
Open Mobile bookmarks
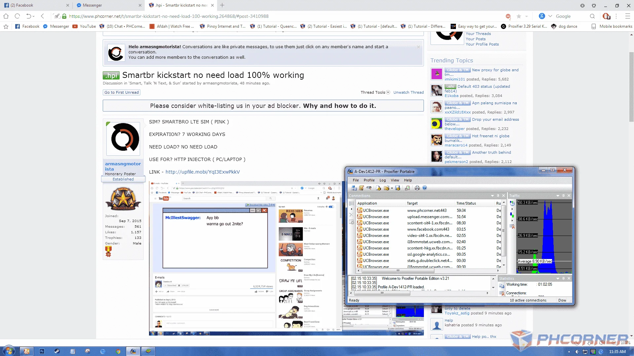click(x=612, y=26)
